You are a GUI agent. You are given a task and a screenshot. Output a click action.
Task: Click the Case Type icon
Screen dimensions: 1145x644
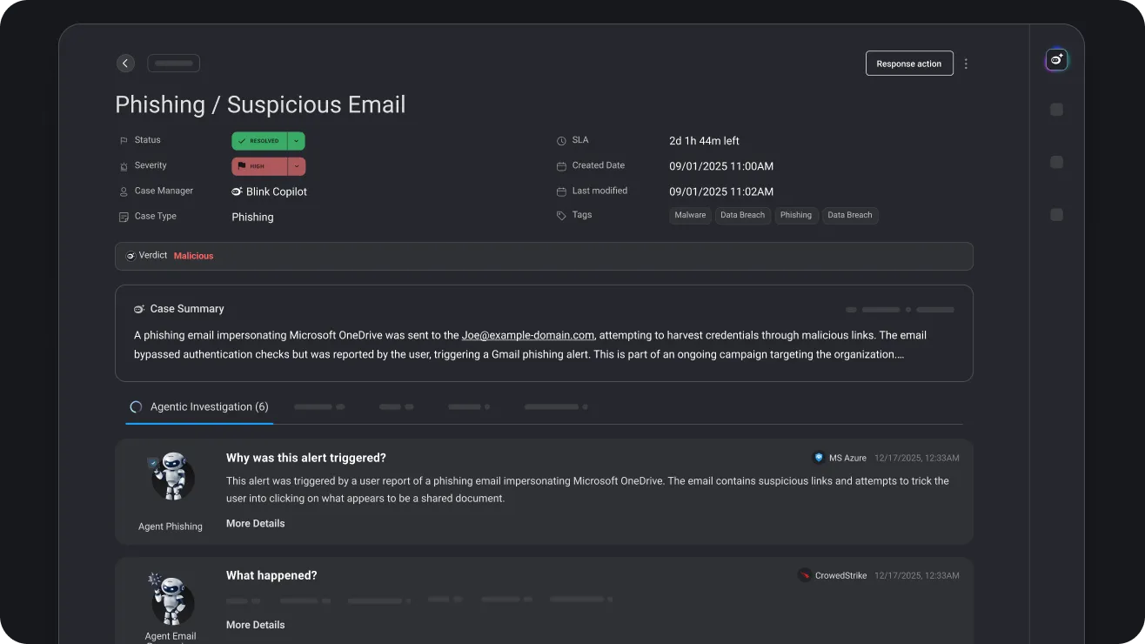click(x=124, y=217)
